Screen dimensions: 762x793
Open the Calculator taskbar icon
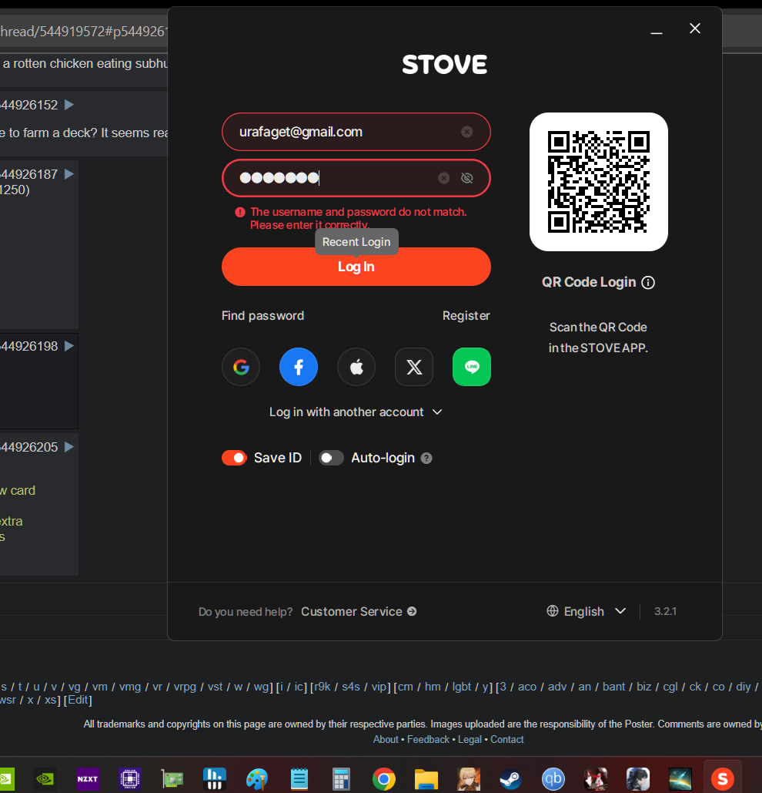341,779
